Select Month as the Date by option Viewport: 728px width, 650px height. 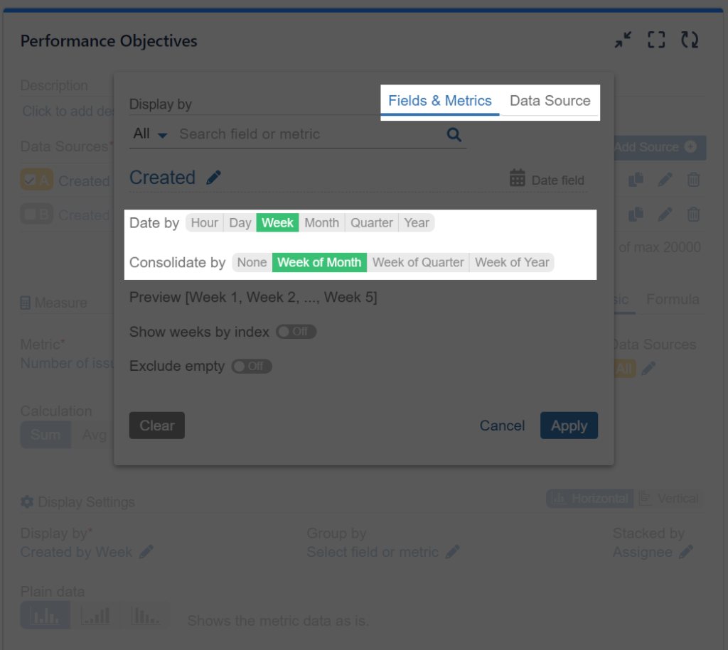pos(321,222)
